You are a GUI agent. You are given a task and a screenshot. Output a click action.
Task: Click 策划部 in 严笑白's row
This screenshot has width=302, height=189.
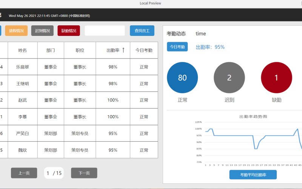coord(51,133)
